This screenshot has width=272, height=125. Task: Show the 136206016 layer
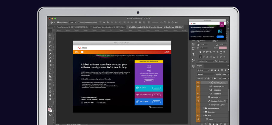pyautogui.click(x=198, y=90)
